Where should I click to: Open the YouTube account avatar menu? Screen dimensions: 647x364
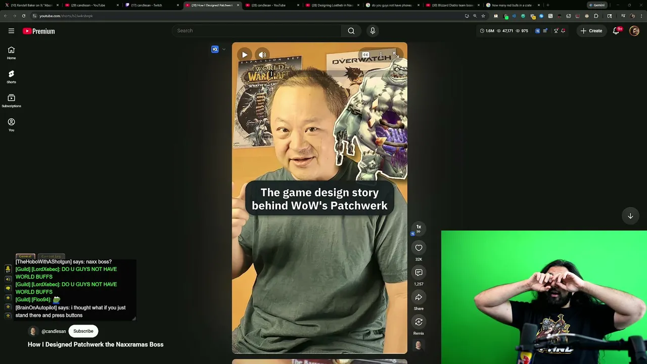pyautogui.click(x=634, y=31)
